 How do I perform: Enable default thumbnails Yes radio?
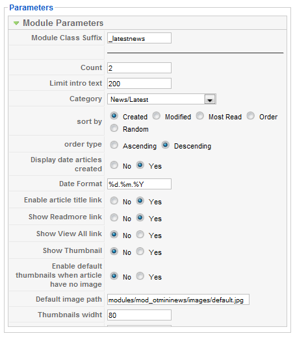(x=140, y=276)
